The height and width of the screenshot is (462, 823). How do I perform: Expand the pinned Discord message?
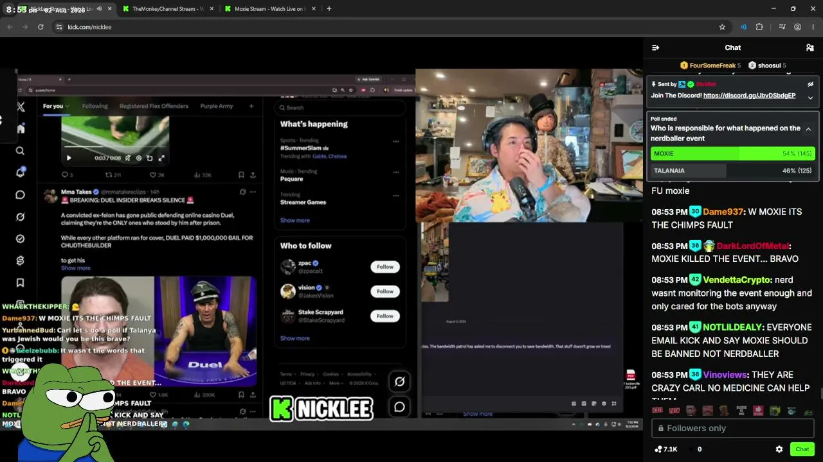[x=810, y=98]
